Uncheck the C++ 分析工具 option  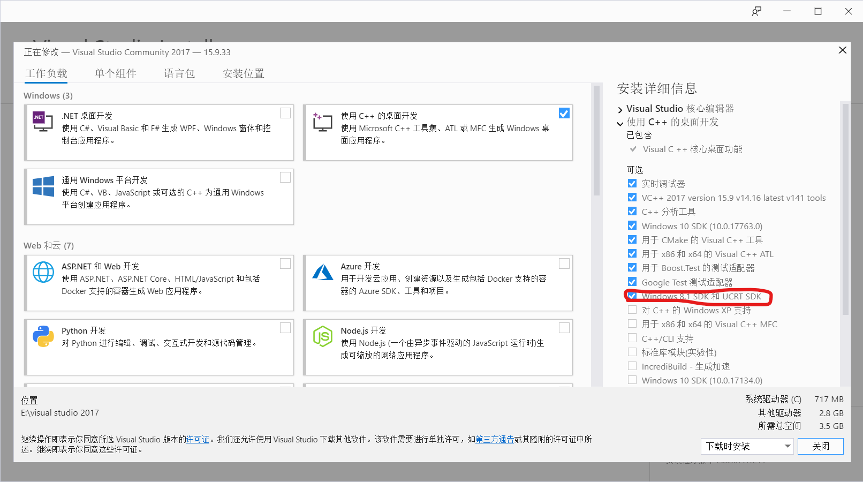632,211
